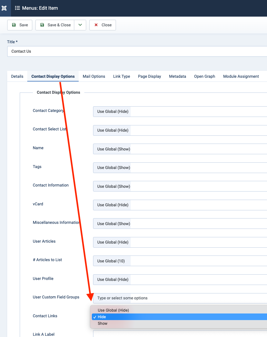Switch to the Details tab
Screen dimensions: 267x337
17,76
